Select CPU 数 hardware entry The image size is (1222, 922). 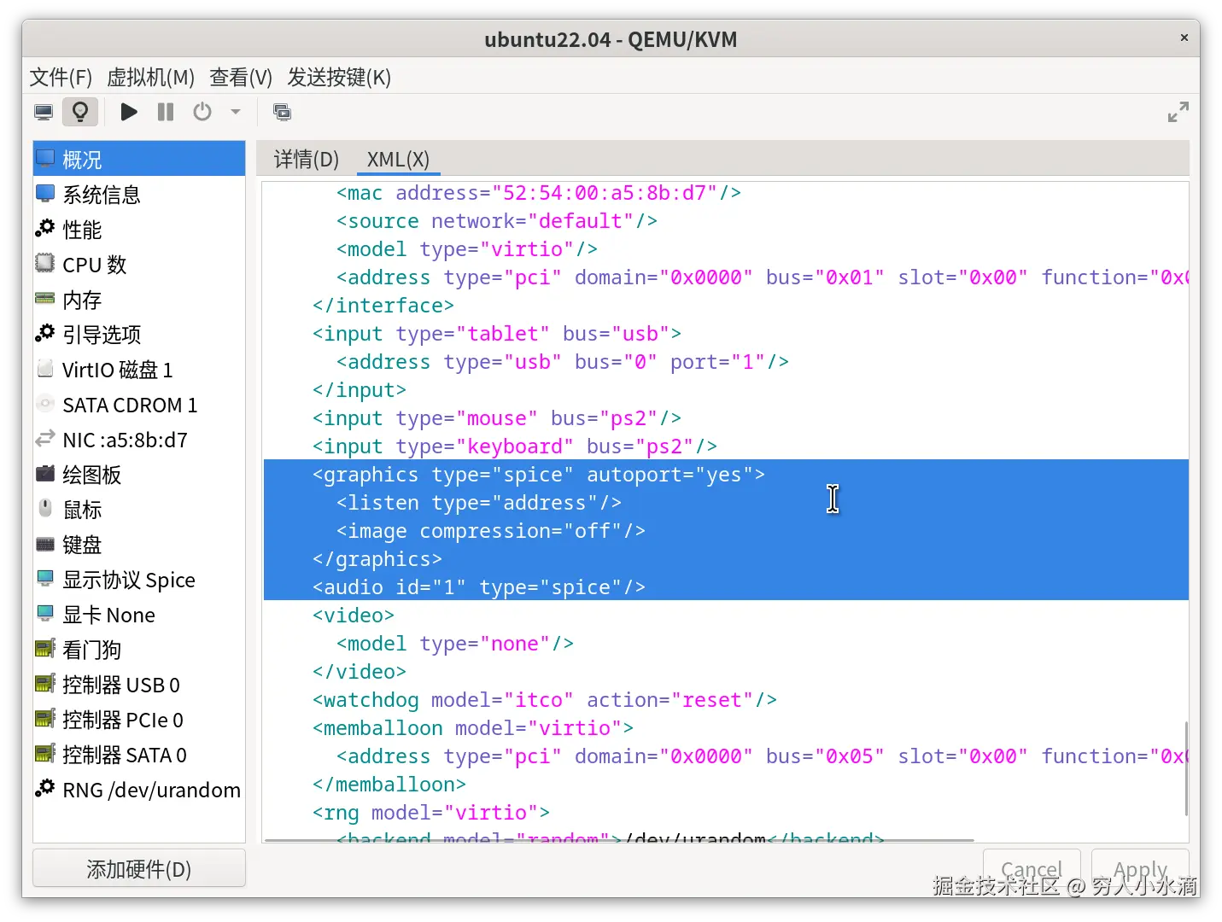tap(139, 265)
